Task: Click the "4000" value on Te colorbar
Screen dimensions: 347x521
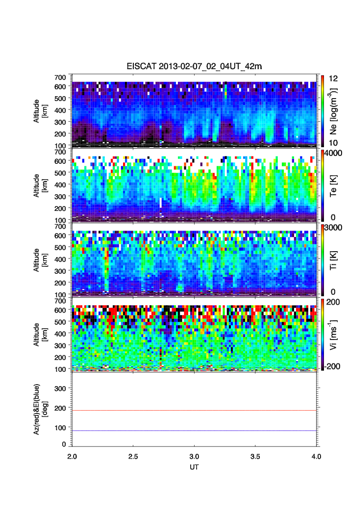Action: (333, 153)
